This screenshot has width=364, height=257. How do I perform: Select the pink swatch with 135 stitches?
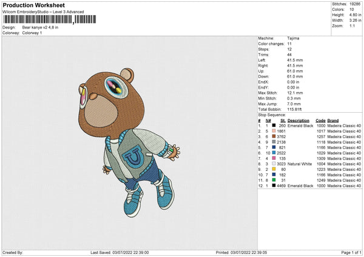274,158
